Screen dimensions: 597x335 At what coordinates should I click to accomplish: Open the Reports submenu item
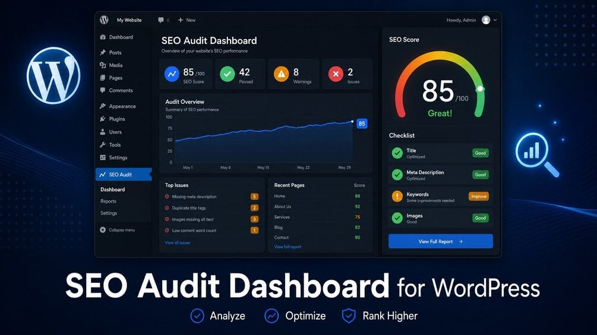pyautogui.click(x=109, y=202)
